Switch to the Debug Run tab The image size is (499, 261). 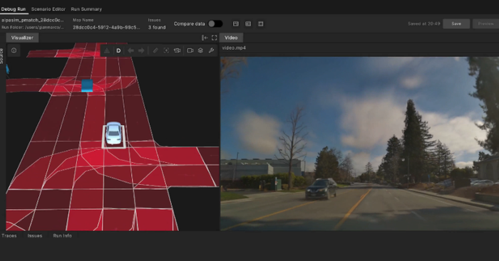(x=14, y=9)
